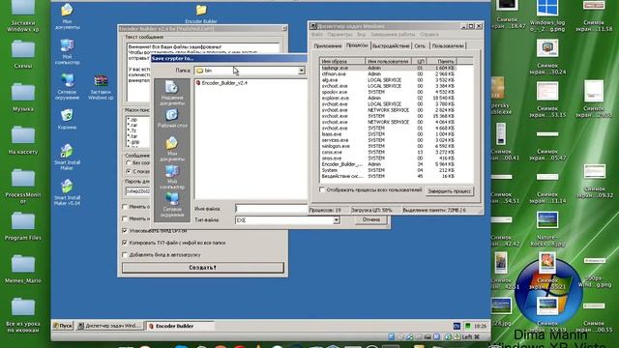Click the language indicator in XP tray

coord(457,326)
